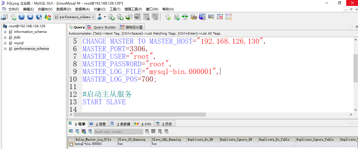Open the user manager icon

point(100,17)
